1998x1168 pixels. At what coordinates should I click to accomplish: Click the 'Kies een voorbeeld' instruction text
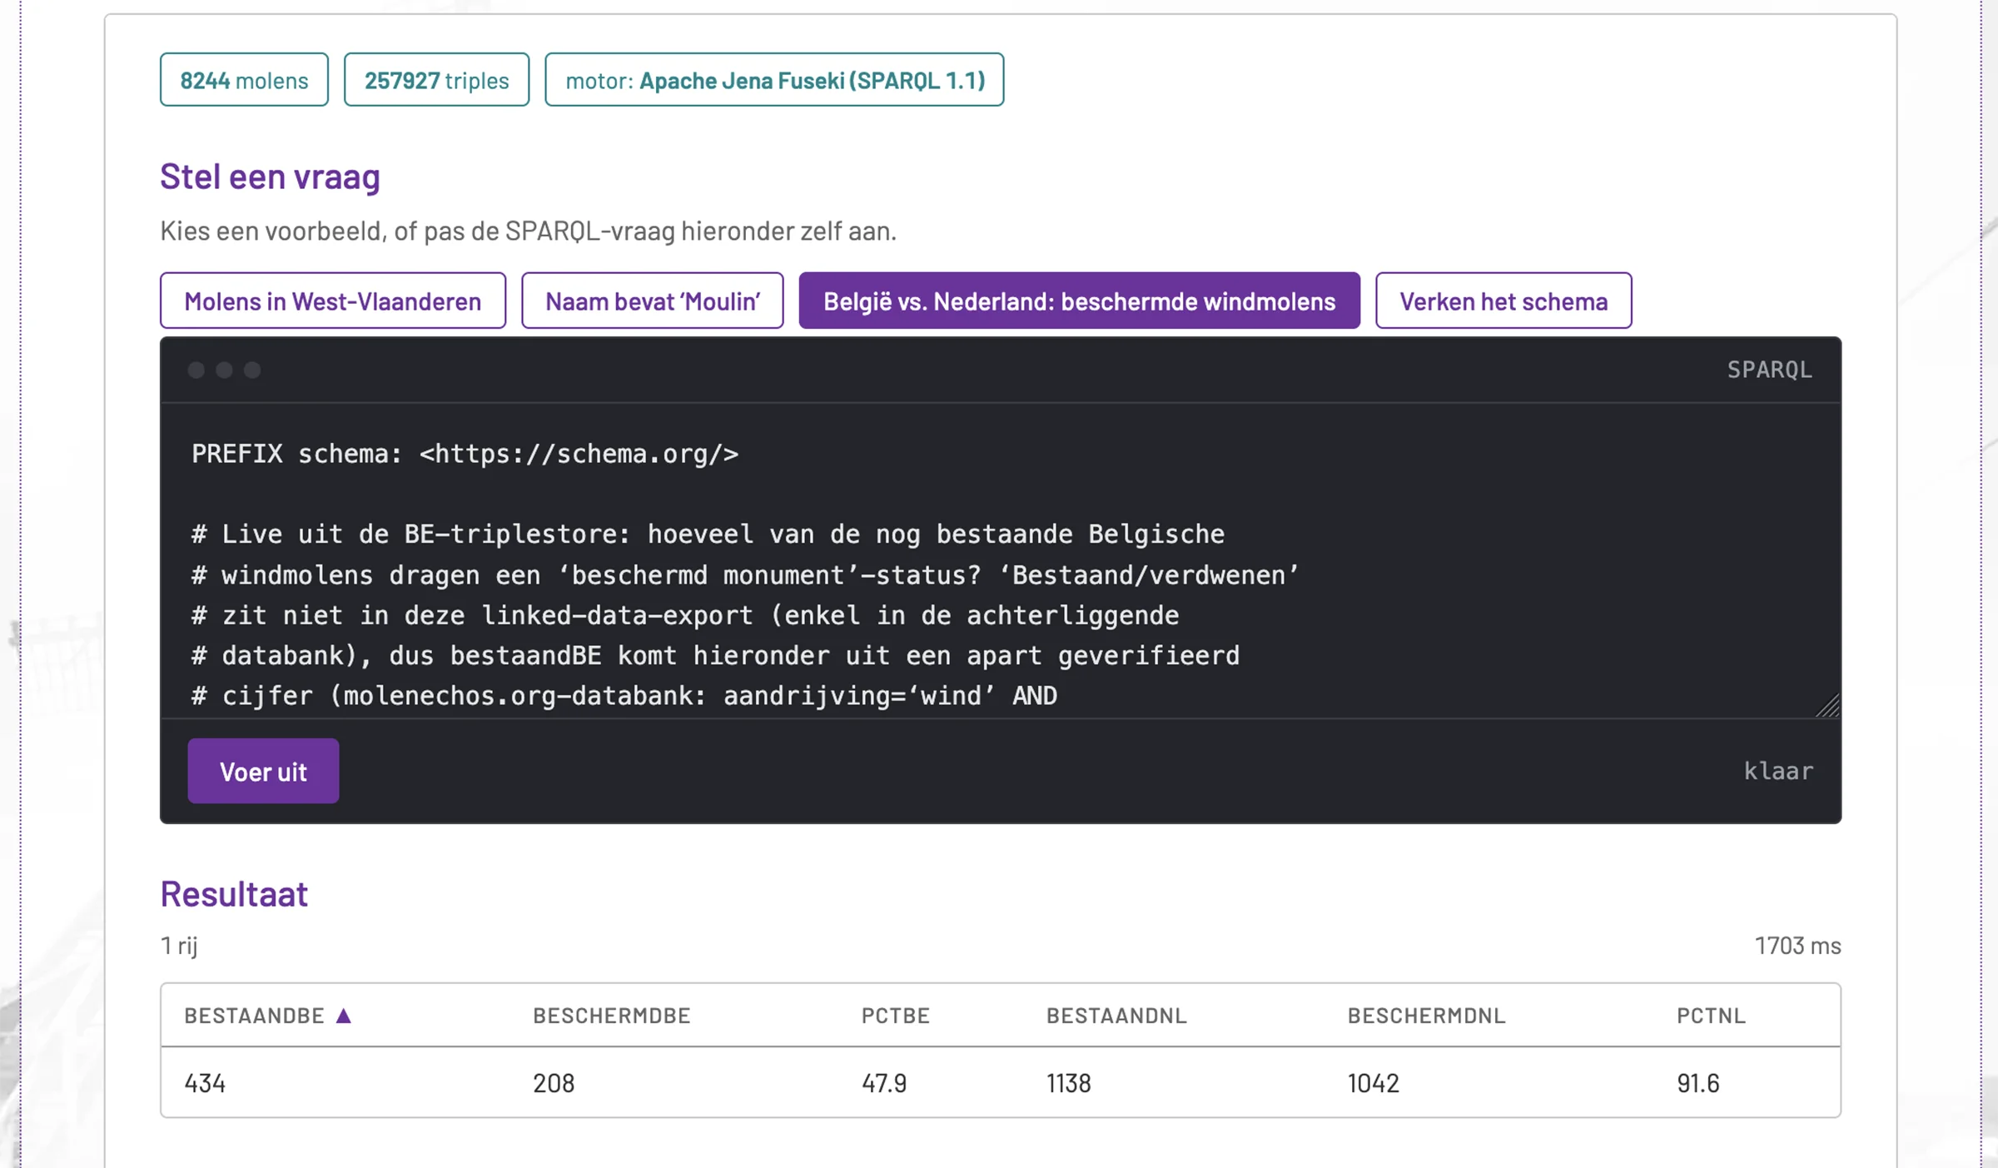click(x=528, y=231)
